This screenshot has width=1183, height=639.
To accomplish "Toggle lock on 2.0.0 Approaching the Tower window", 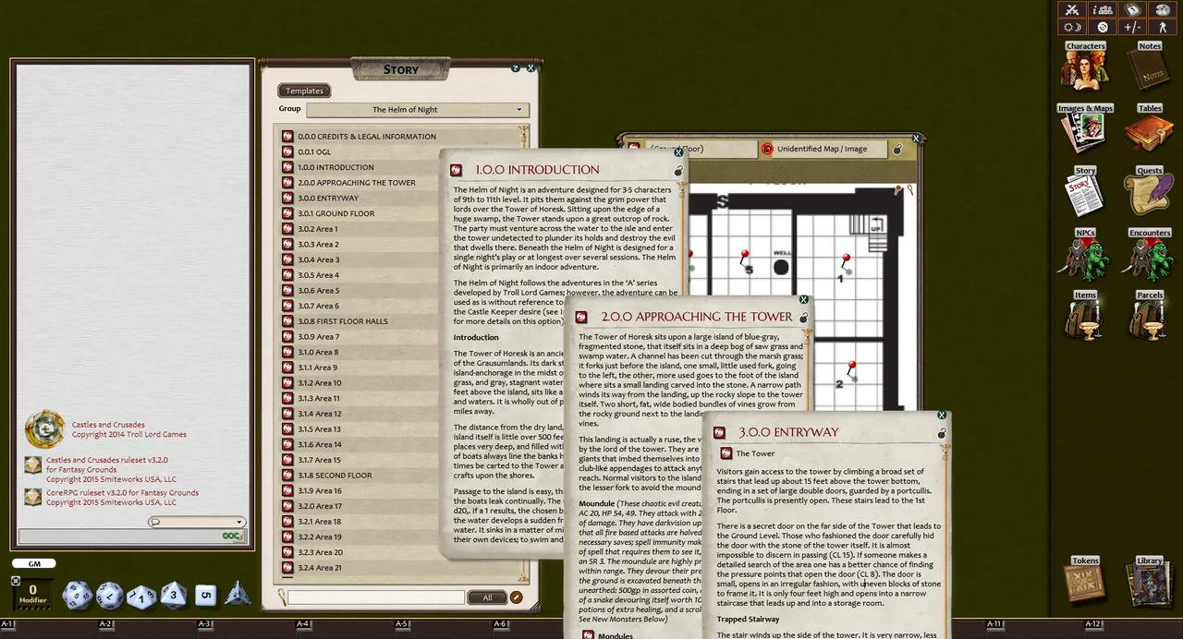I will (x=803, y=318).
